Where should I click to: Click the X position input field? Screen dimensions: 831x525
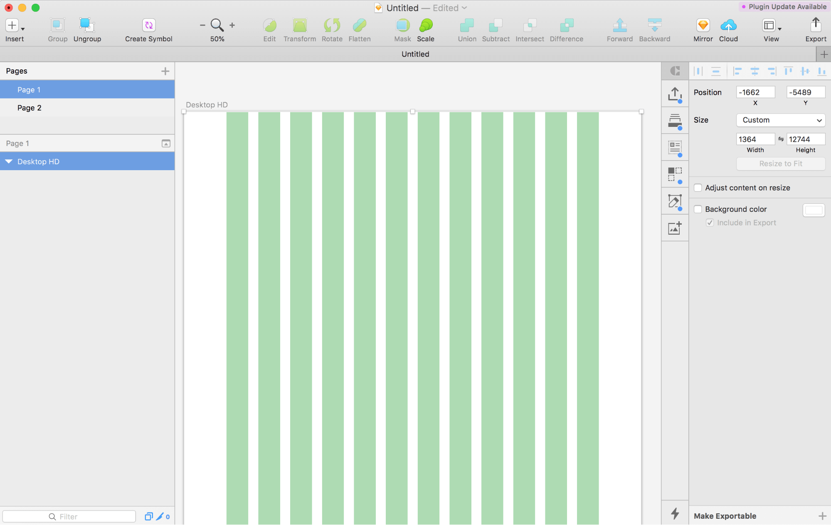[755, 92]
